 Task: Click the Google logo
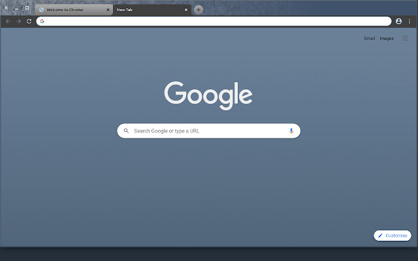pos(208,96)
